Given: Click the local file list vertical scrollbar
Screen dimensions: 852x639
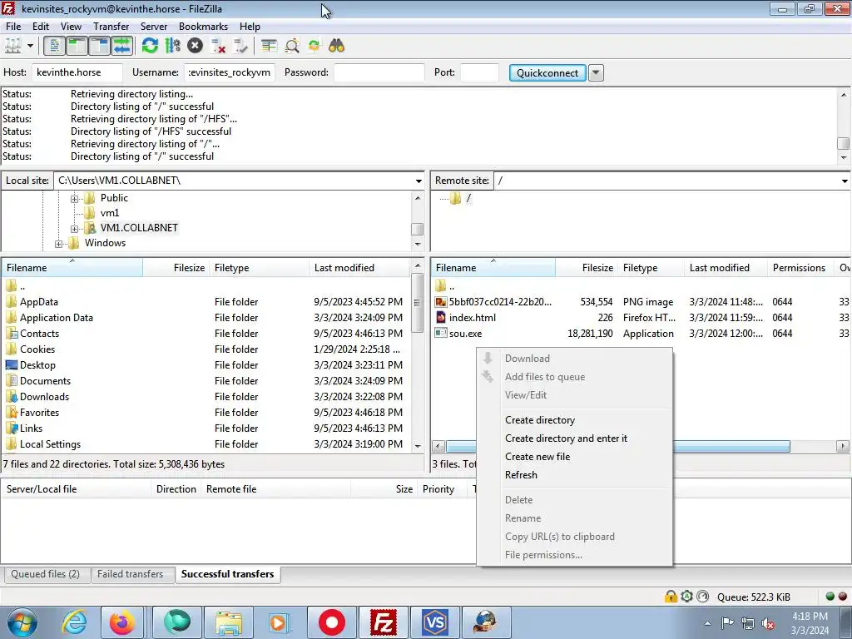Looking at the screenshot, I should click(418, 302).
